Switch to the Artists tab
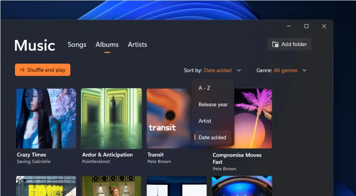This screenshot has height=196, width=356. click(x=137, y=44)
